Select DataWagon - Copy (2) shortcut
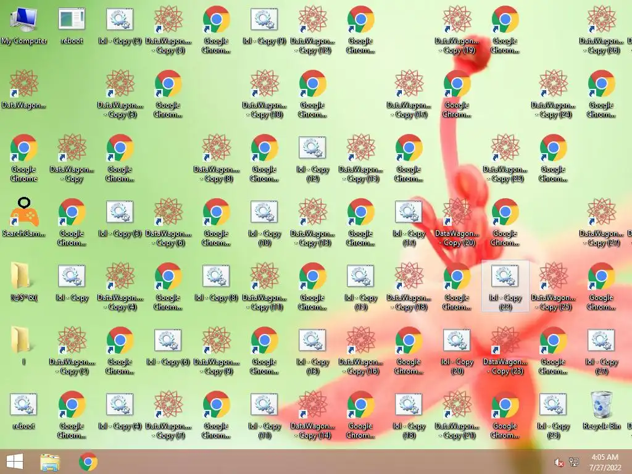The image size is (632, 474). click(x=72, y=351)
